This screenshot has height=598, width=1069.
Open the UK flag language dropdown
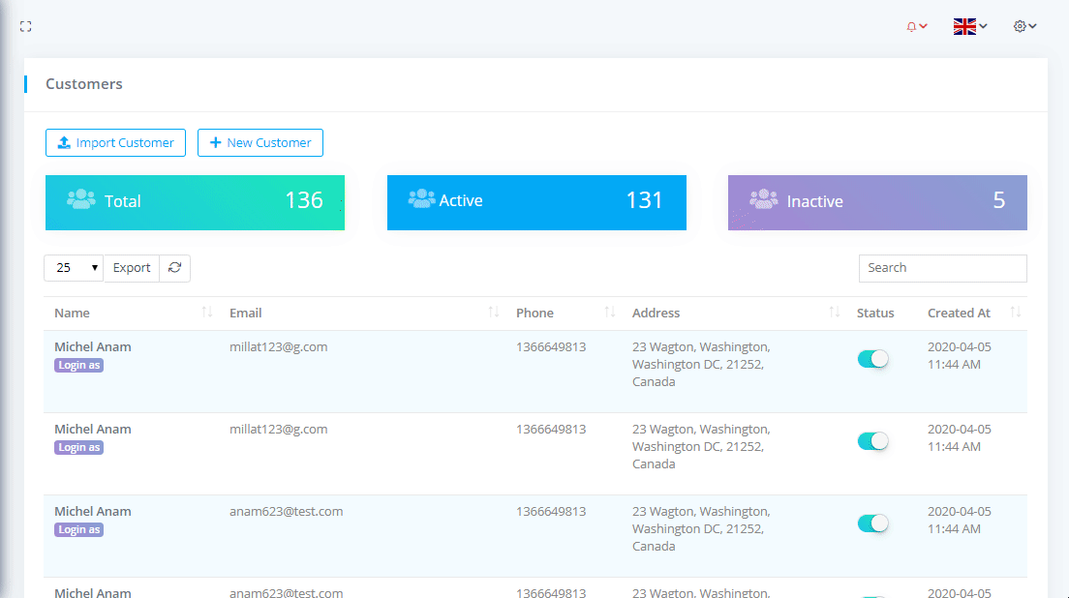pos(969,27)
